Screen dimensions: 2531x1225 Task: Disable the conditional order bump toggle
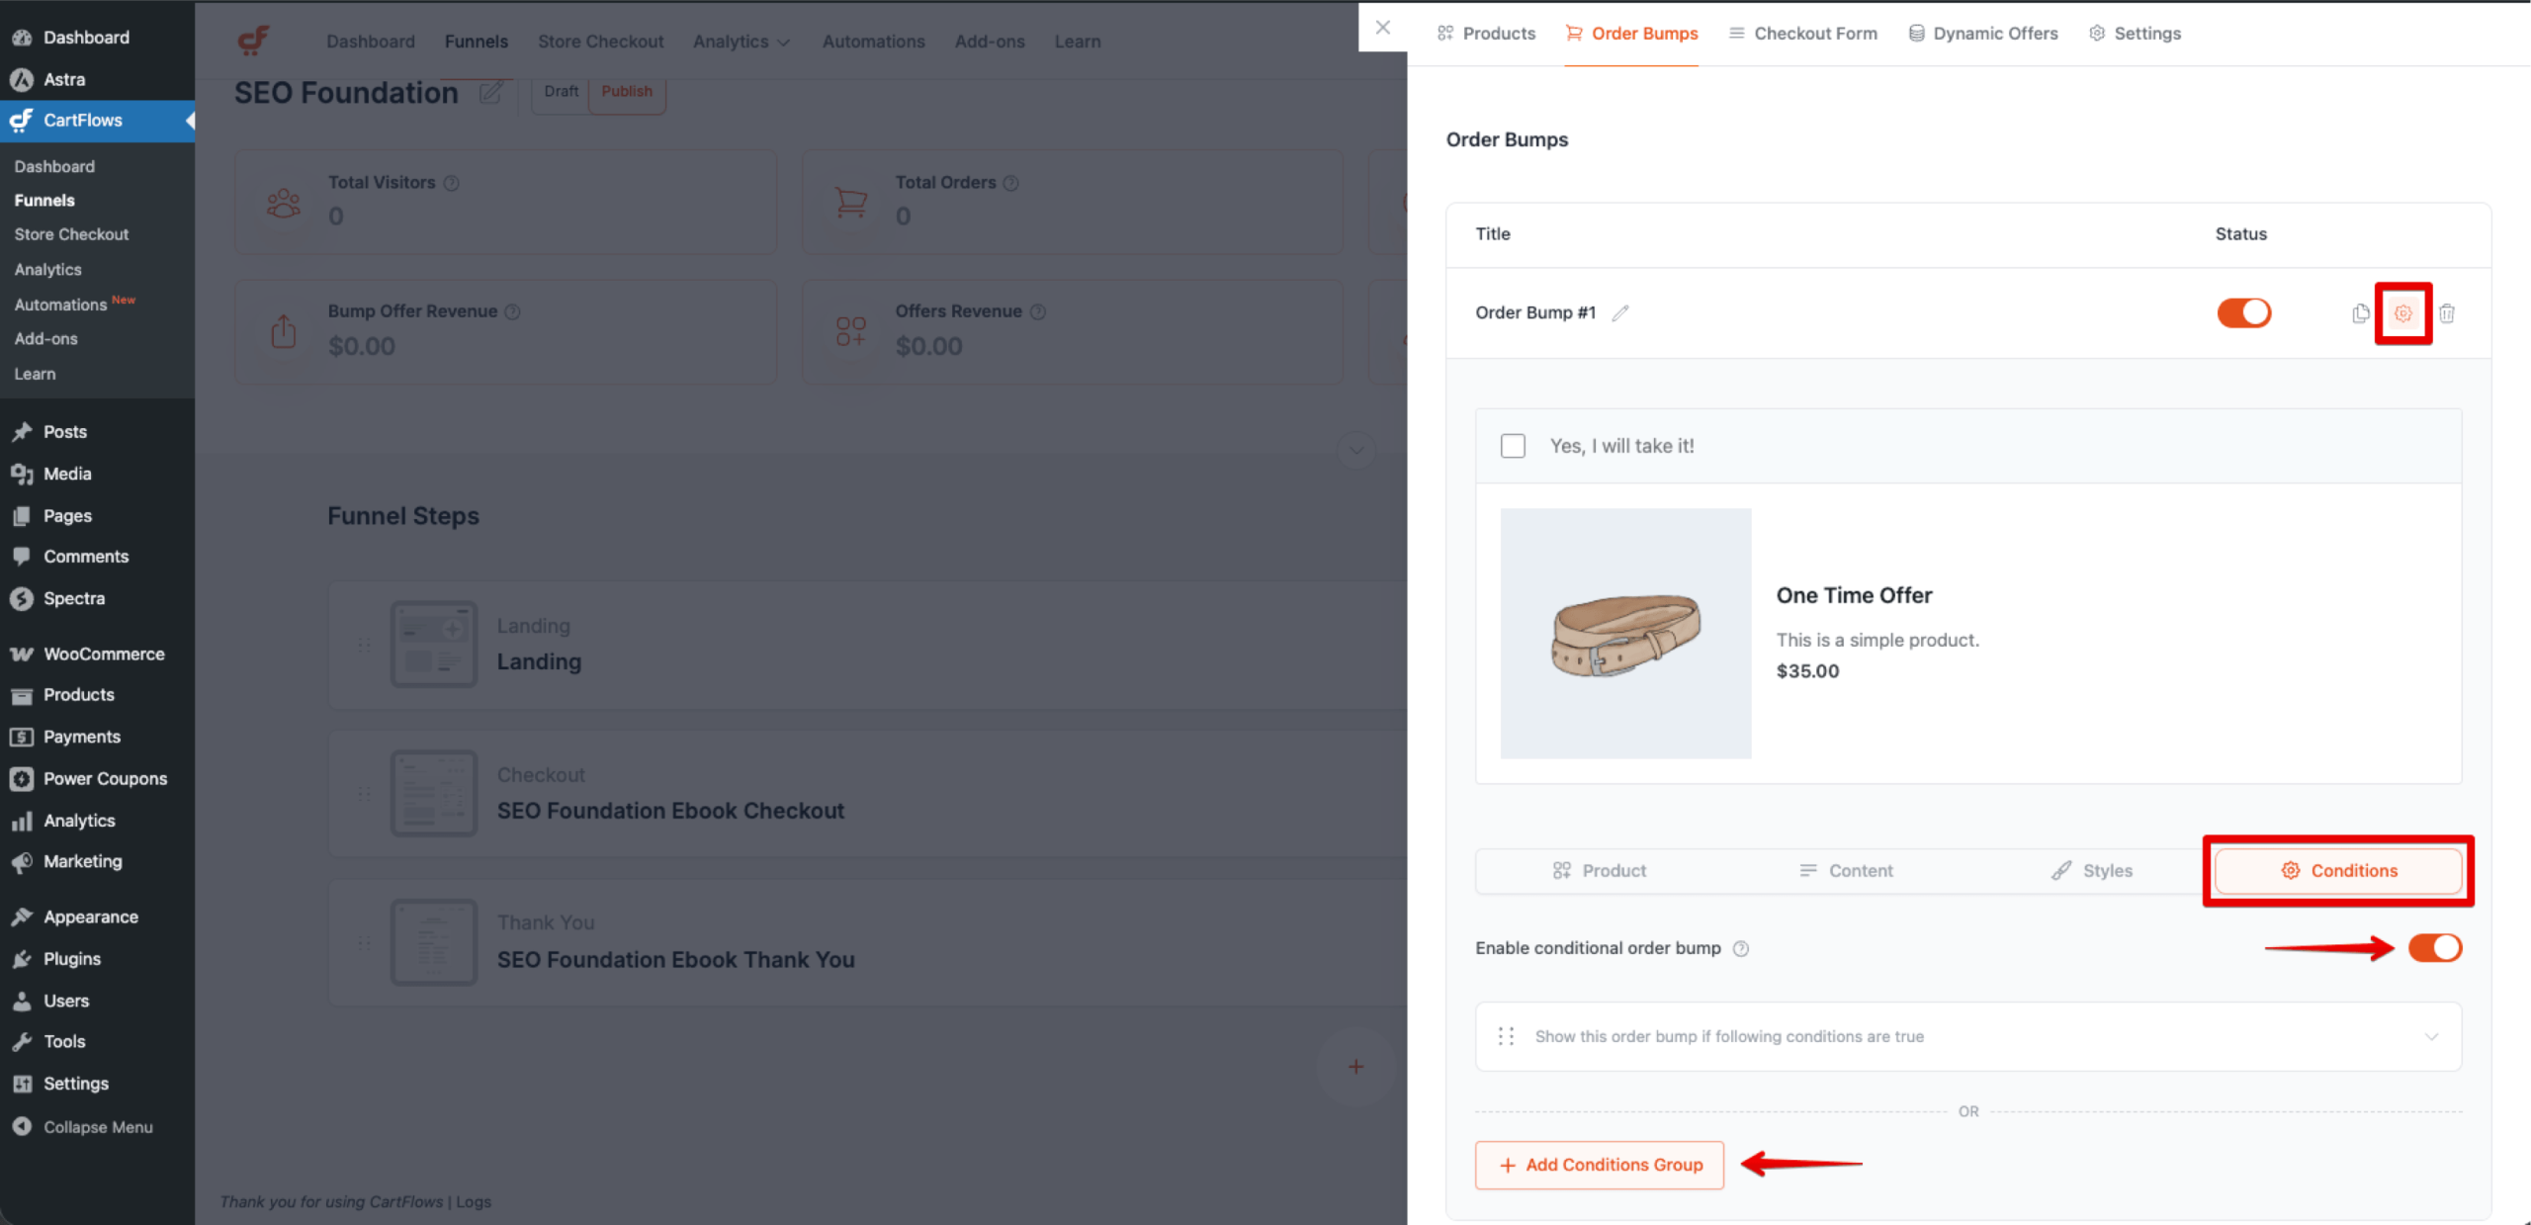pos(2435,947)
